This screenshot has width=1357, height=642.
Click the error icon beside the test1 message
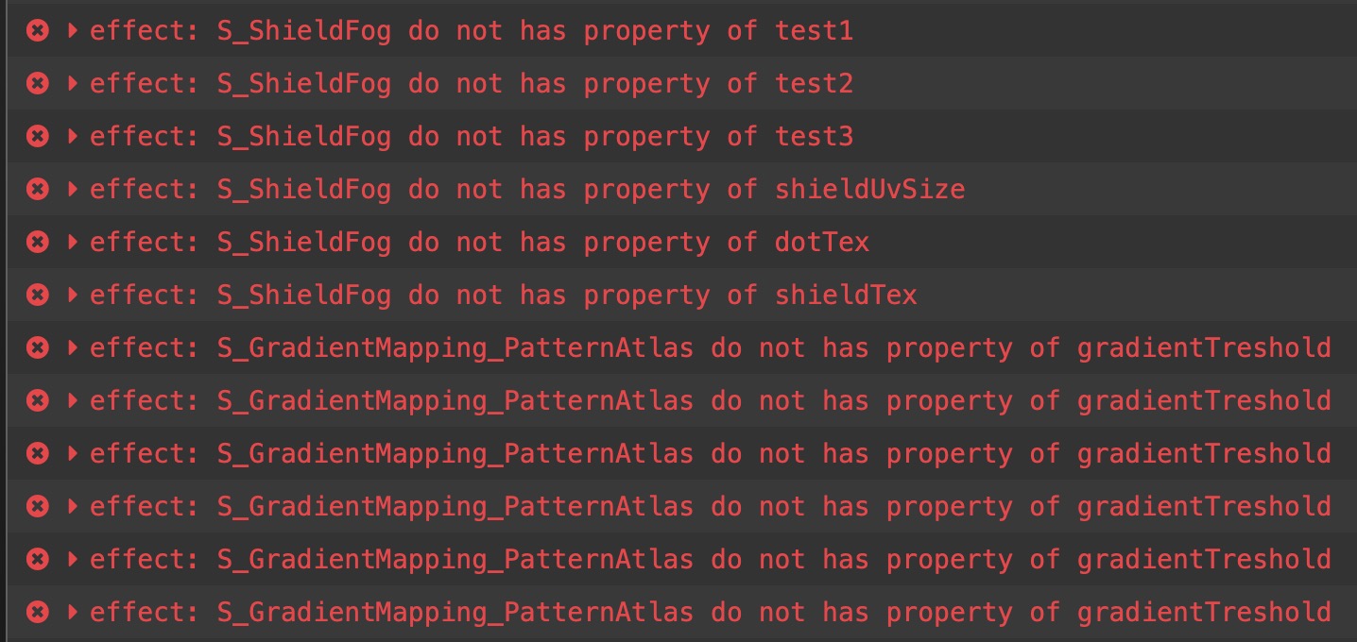click(37, 31)
